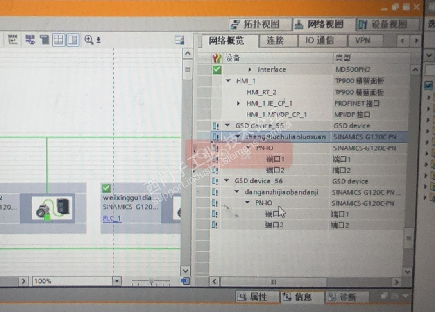Click the left tab scroll arrow
Viewport: 435px width, 312px height.
[402, 41]
